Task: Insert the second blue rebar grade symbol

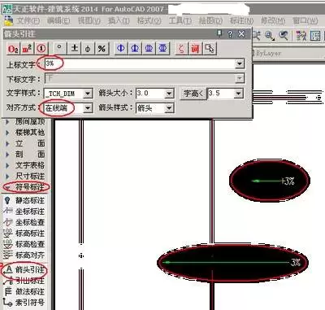Action: [135, 49]
